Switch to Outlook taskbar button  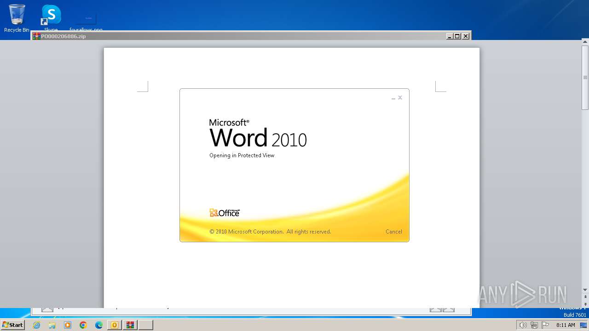[115, 325]
